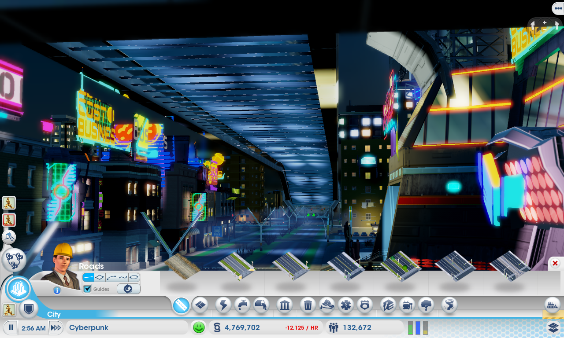Screen dimensions: 564x338
Task: Click the RCI demand bars
Action: point(418,328)
